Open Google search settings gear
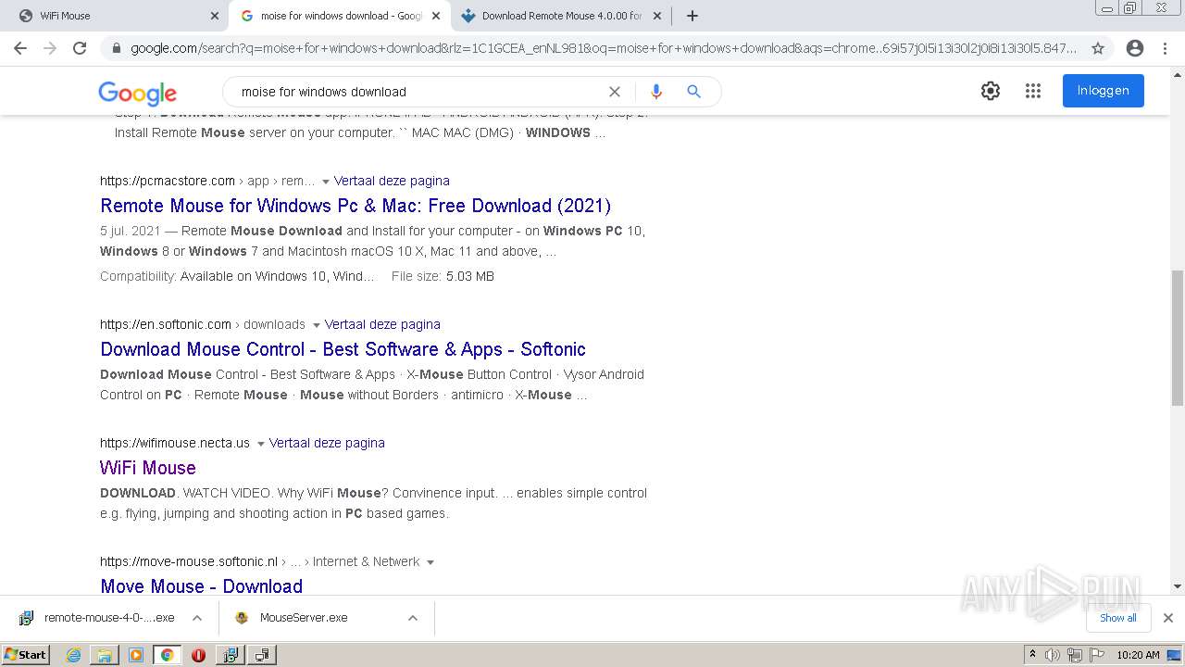 click(x=991, y=91)
